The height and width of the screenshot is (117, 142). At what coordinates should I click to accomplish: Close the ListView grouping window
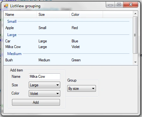[x=131, y=5]
